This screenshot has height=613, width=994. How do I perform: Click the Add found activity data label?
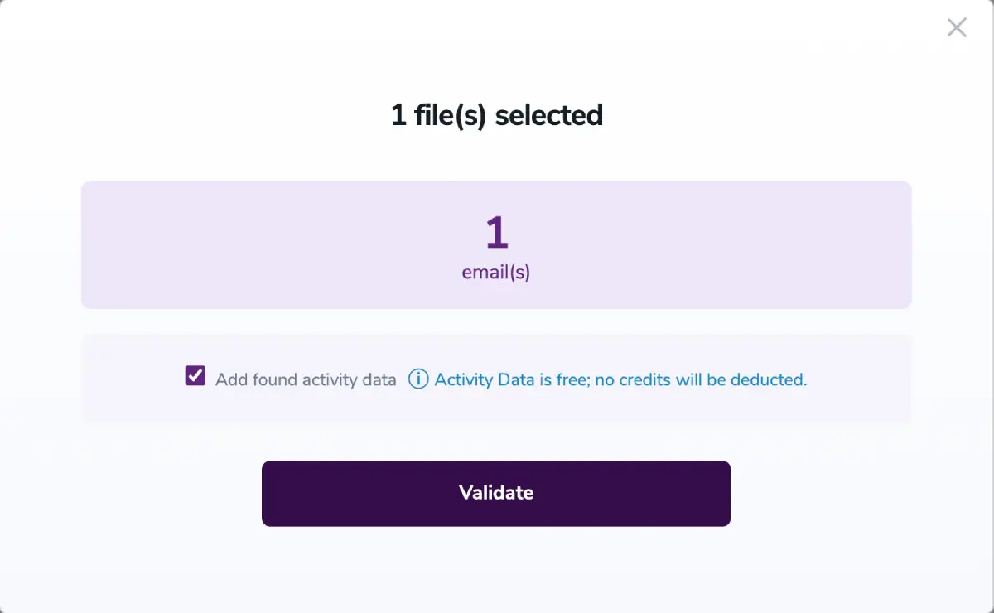pyautogui.click(x=306, y=379)
